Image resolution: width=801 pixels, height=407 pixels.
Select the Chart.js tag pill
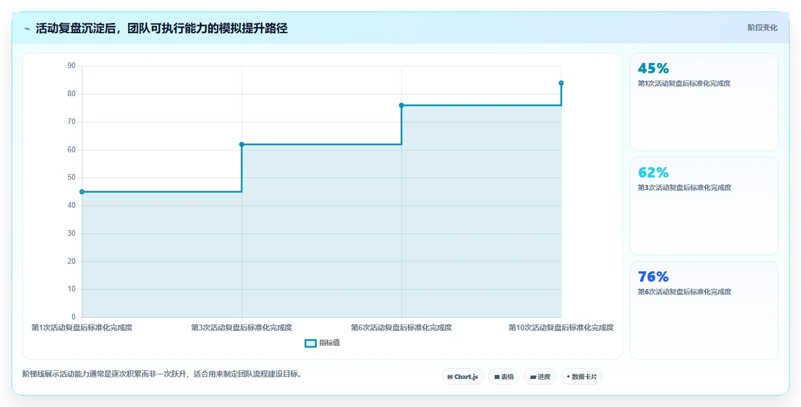pyautogui.click(x=463, y=377)
